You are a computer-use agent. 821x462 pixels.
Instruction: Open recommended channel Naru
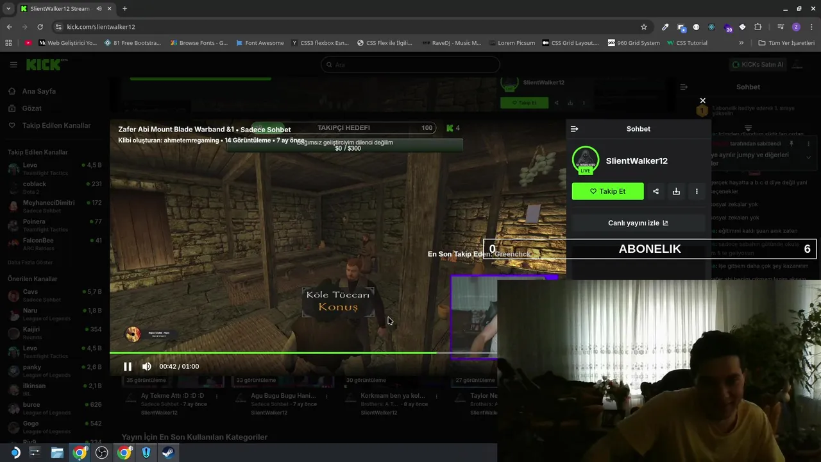(55, 314)
